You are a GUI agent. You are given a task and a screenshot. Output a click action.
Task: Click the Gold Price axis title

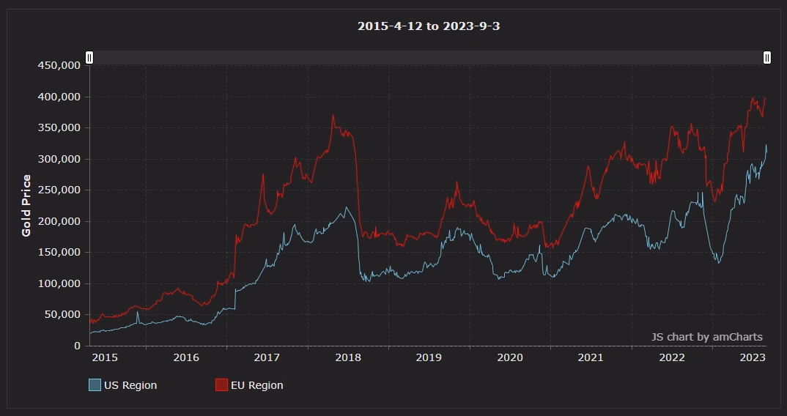[26, 205]
